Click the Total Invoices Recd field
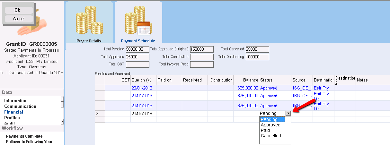 [202, 64]
